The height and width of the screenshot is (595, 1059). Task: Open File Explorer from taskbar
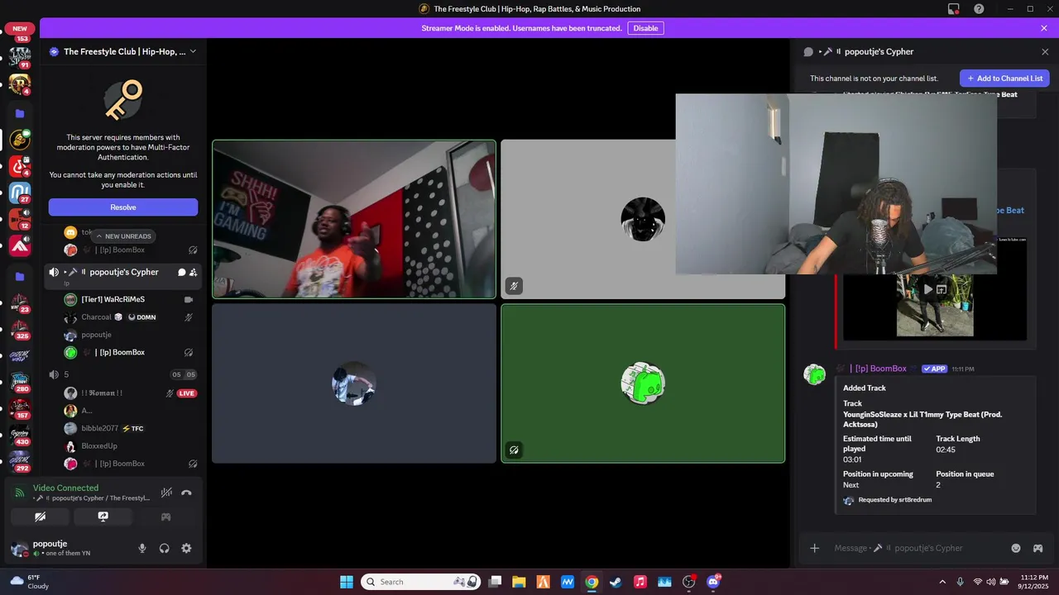(519, 582)
